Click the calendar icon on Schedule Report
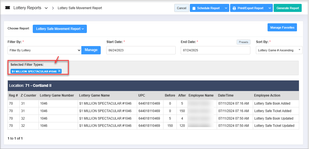 [194, 8]
